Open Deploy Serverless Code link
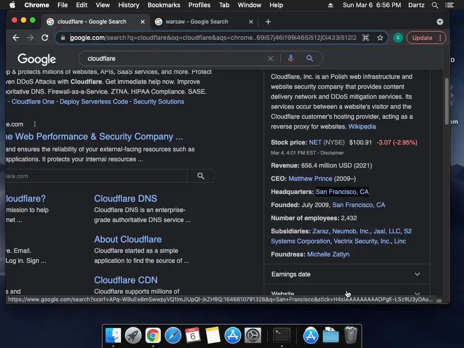Screen dimensions: 464x348 point(94,101)
